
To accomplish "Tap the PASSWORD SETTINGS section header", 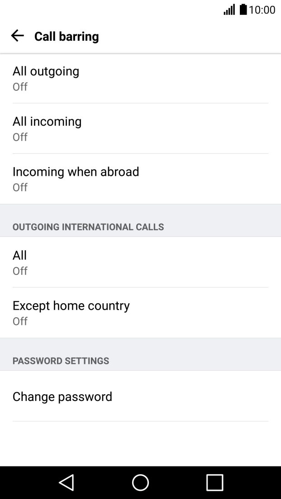I will [x=62, y=361].
